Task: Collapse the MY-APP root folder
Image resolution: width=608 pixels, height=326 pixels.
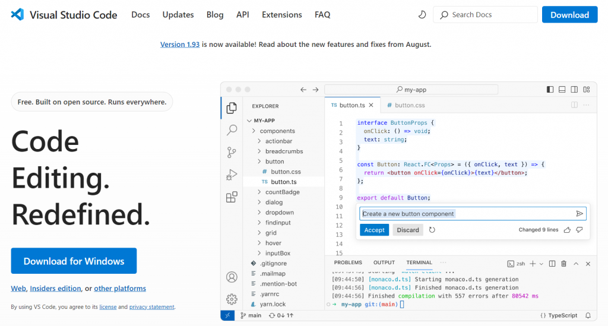Action: tap(249, 121)
